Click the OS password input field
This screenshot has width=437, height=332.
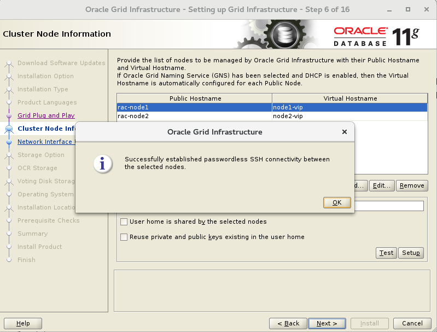click(x=389, y=206)
